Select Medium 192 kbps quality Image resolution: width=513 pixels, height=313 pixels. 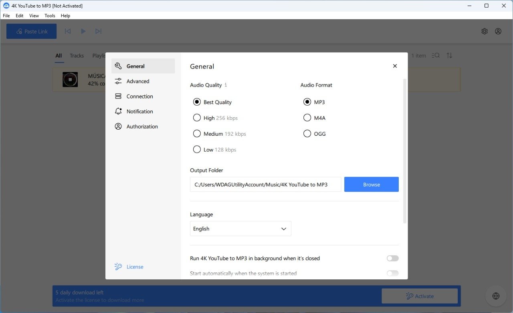[x=219, y=134]
